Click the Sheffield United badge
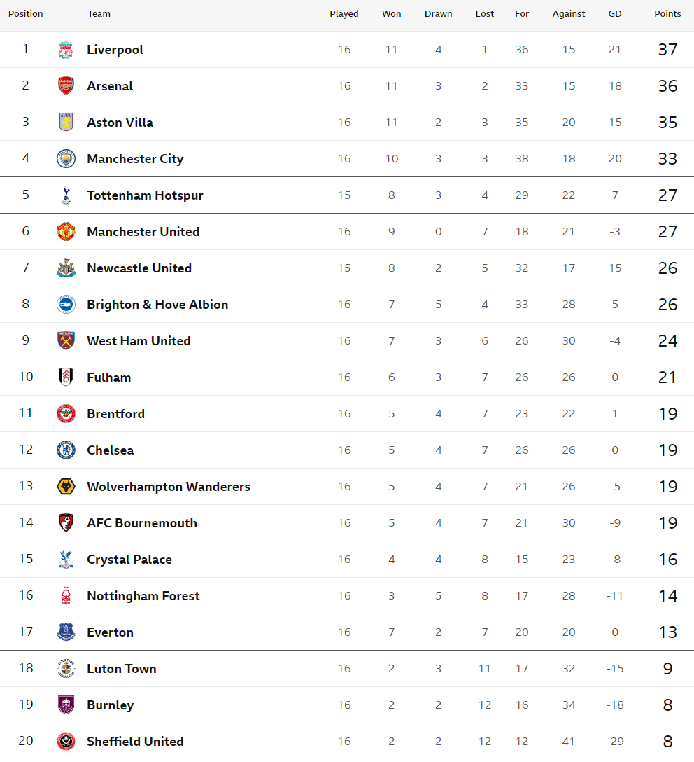This screenshot has height=762, width=694. coord(66,742)
